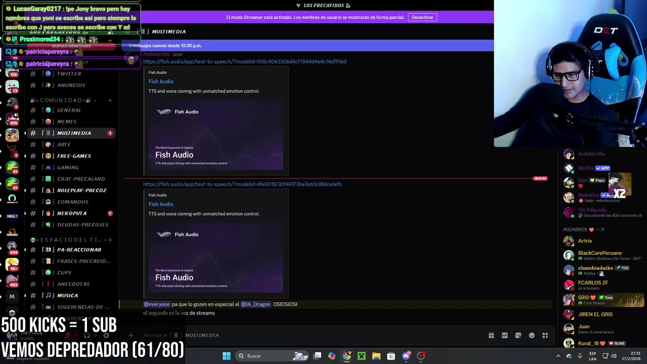Open Google Chrome from the taskbar

coord(346,356)
